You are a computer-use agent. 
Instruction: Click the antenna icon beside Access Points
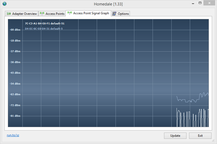[42, 13]
